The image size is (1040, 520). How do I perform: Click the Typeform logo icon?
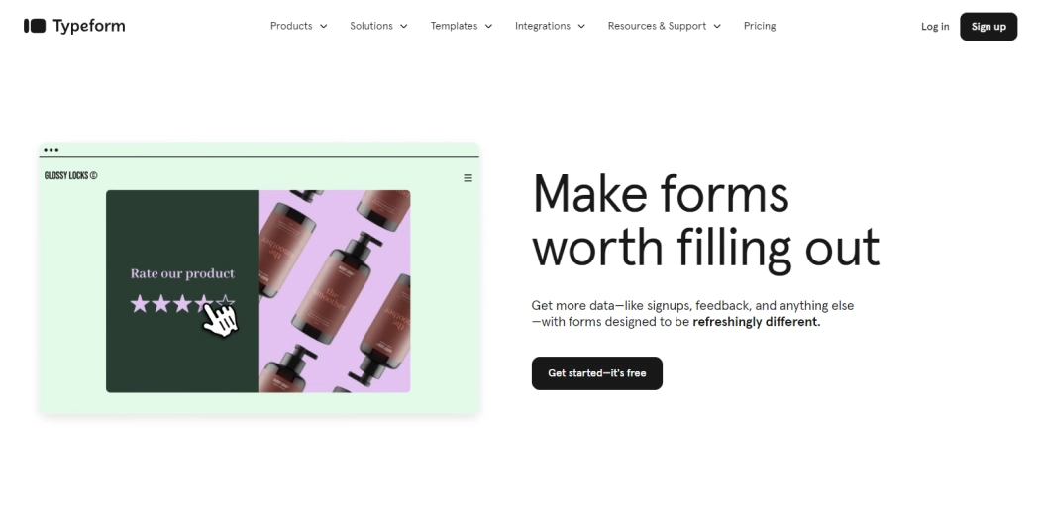click(x=35, y=26)
